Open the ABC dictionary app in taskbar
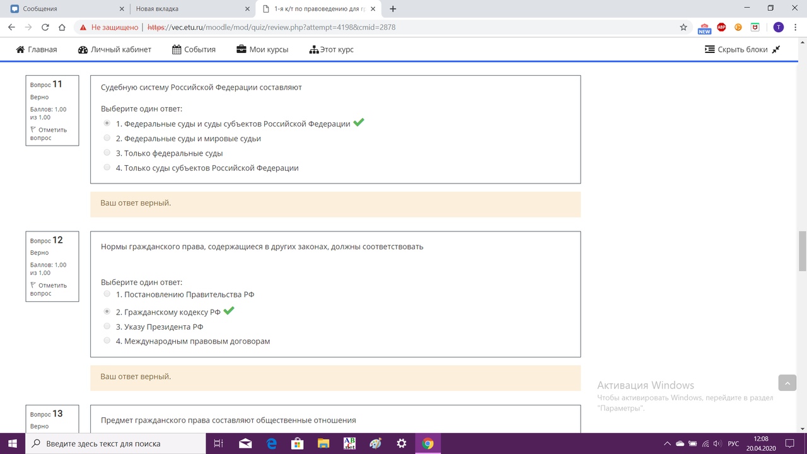Viewport: 807px width, 454px height. (349, 443)
